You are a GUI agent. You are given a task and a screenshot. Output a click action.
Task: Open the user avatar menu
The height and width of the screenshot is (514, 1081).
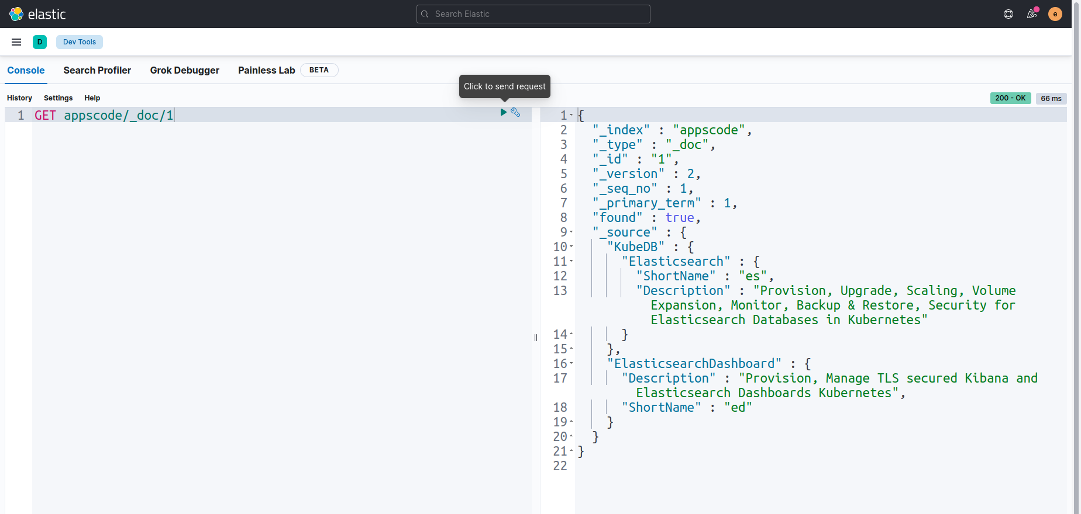click(1055, 14)
